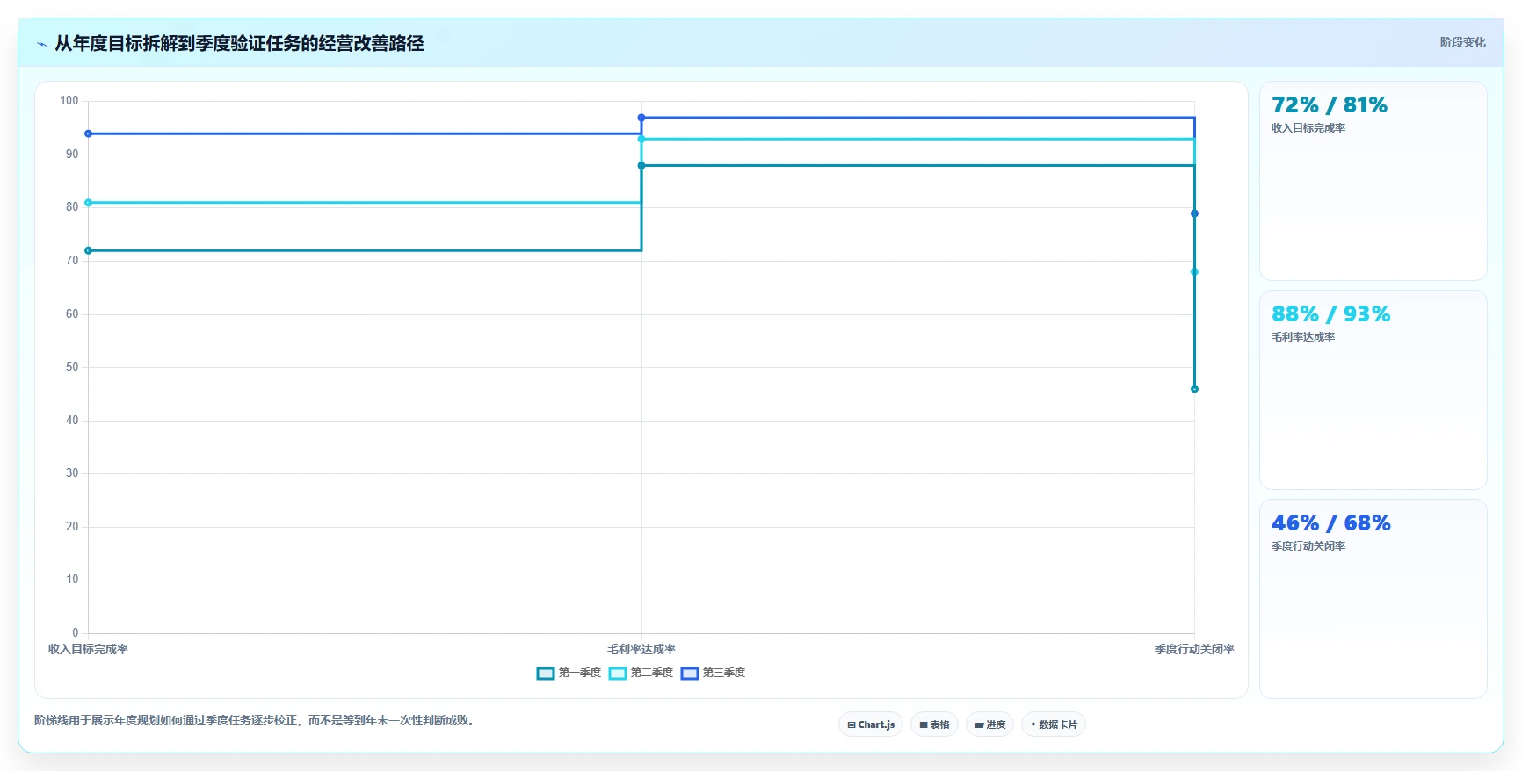Image resolution: width=1522 pixels, height=771 pixels.
Task: Click the x-axis label 收入目标完成率
Action: coord(88,649)
